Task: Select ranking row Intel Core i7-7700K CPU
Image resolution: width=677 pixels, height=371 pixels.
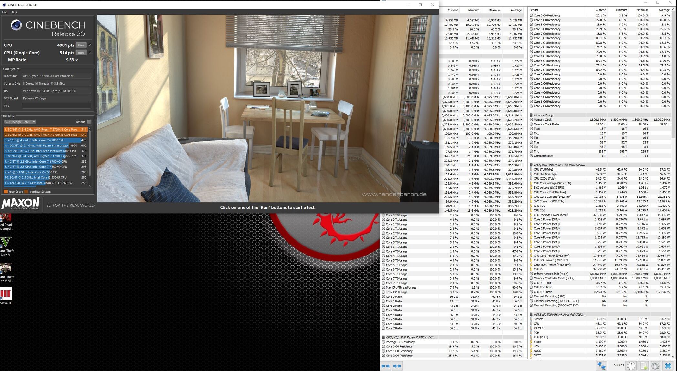Action: pos(46,140)
